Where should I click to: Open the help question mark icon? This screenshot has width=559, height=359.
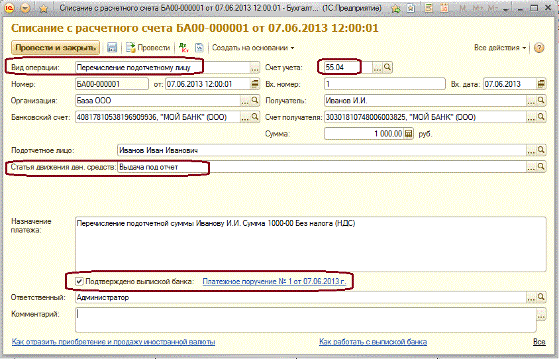click(538, 48)
